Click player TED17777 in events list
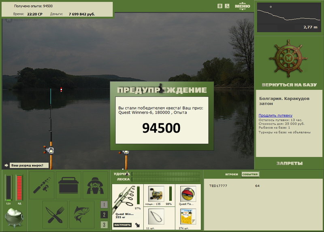This screenshot has width=324, height=232. click(218, 186)
